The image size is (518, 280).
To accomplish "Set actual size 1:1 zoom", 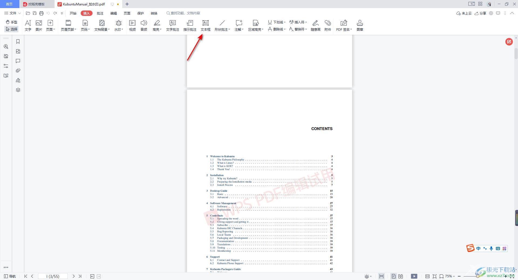I will pyautogui.click(x=427, y=276).
